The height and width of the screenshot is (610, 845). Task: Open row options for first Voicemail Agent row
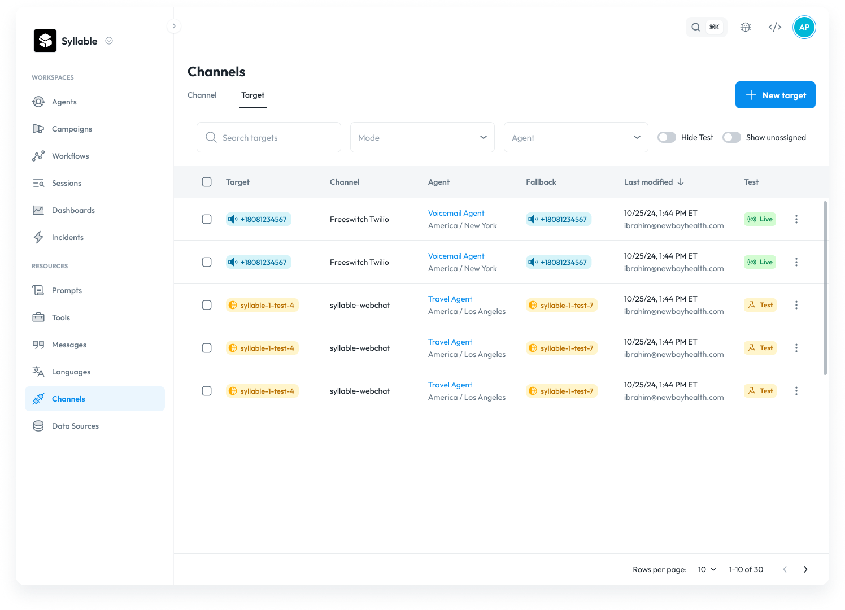pyautogui.click(x=796, y=219)
